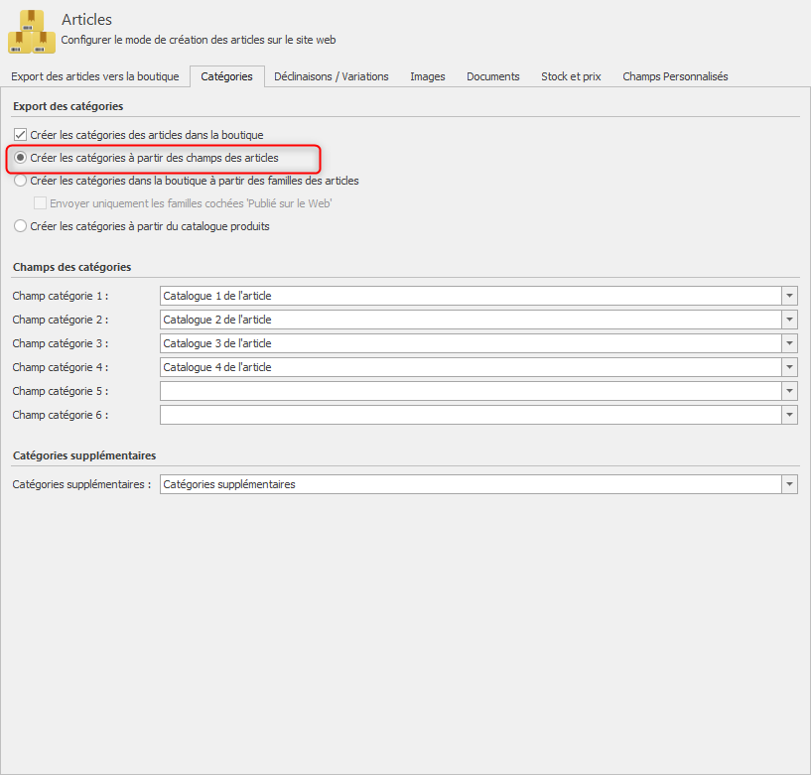Switch to Champs Personnalisés tab
The width and height of the screenshot is (811, 775).
[675, 76]
